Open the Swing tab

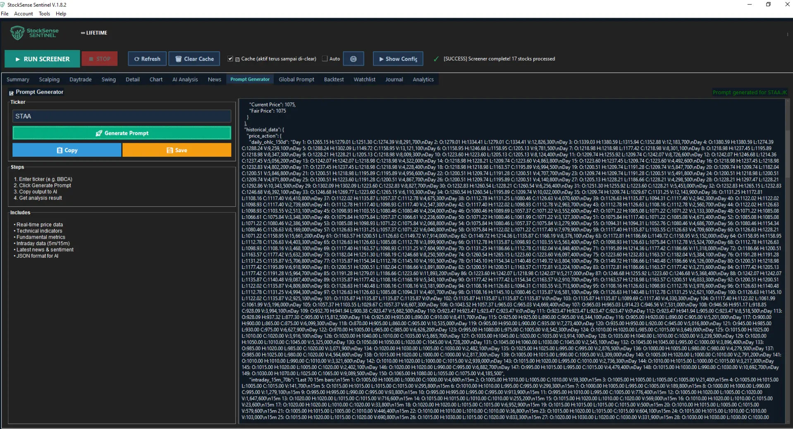[109, 79]
